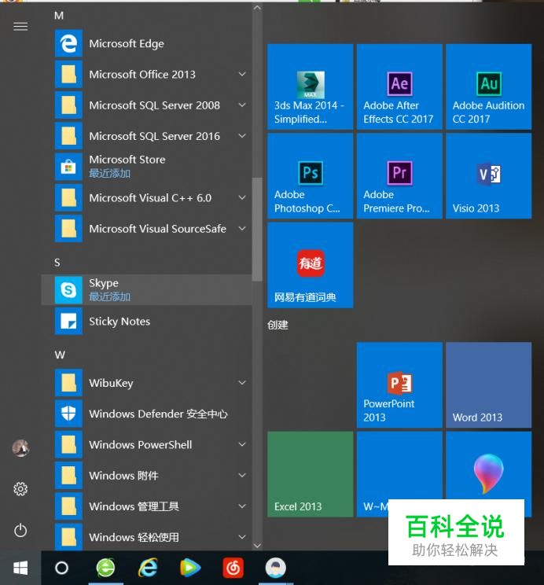The width and height of the screenshot is (544, 585).
Task: Open Microsoft Edge from app list
Action: pyautogui.click(x=146, y=44)
